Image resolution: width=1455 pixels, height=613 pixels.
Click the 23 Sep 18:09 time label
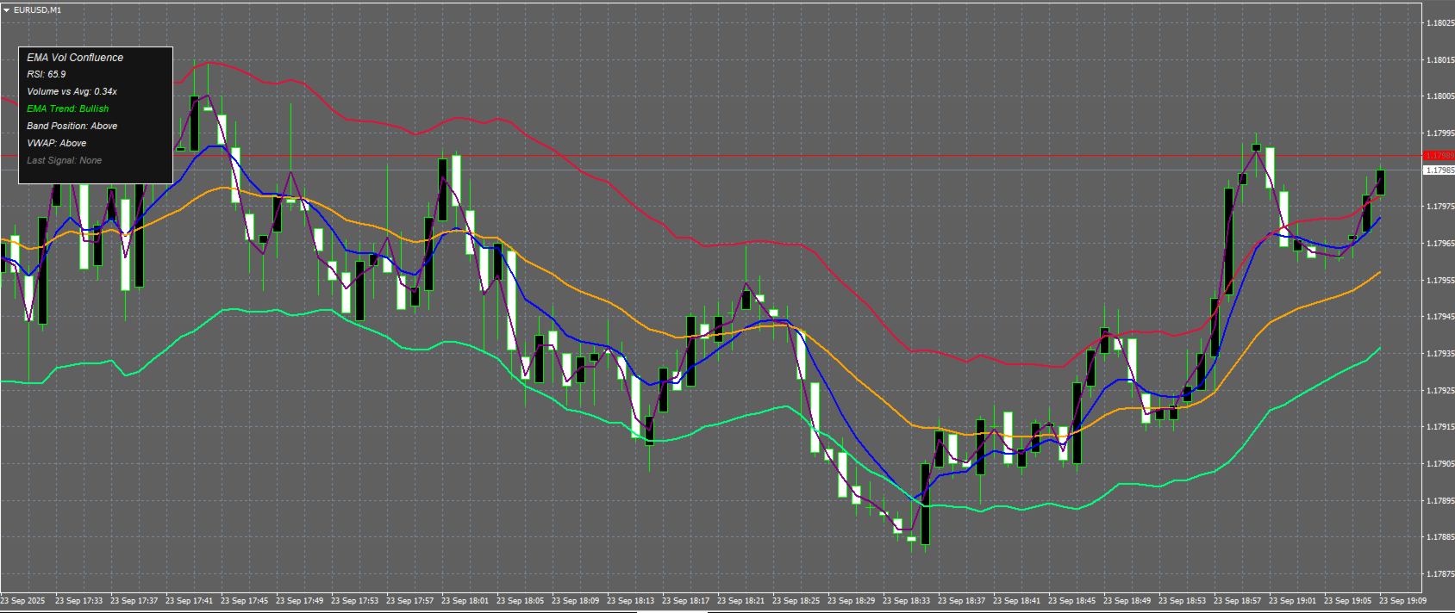click(x=576, y=601)
